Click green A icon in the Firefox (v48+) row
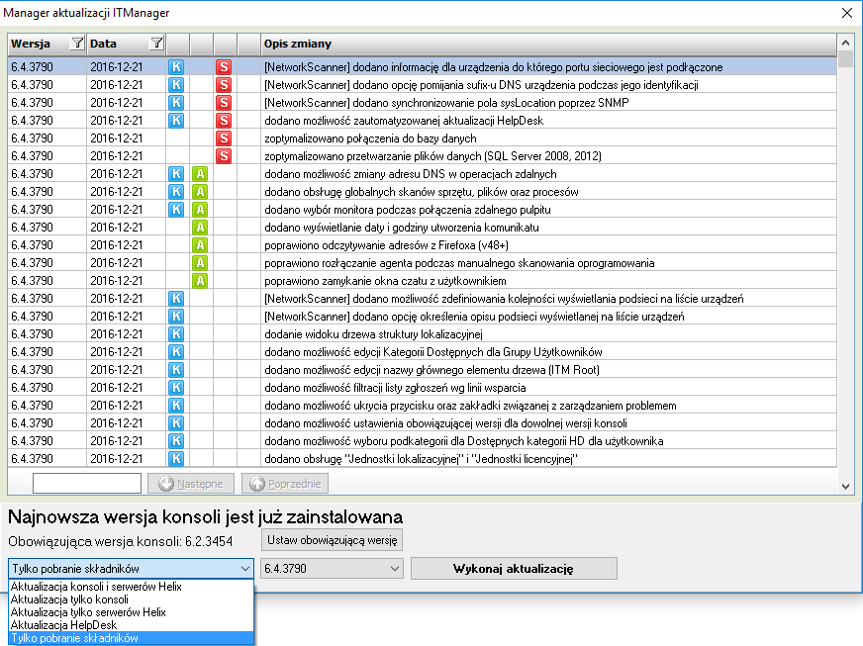This screenshot has width=863, height=646. pos(200,245)
